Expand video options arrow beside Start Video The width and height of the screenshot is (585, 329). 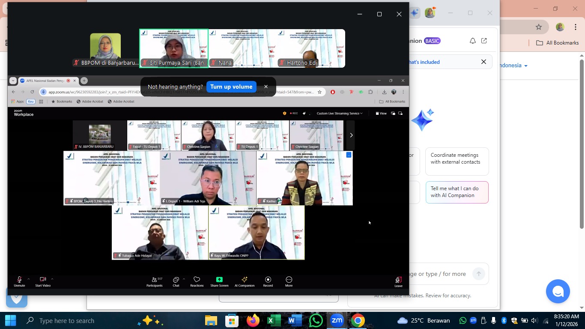52,279
